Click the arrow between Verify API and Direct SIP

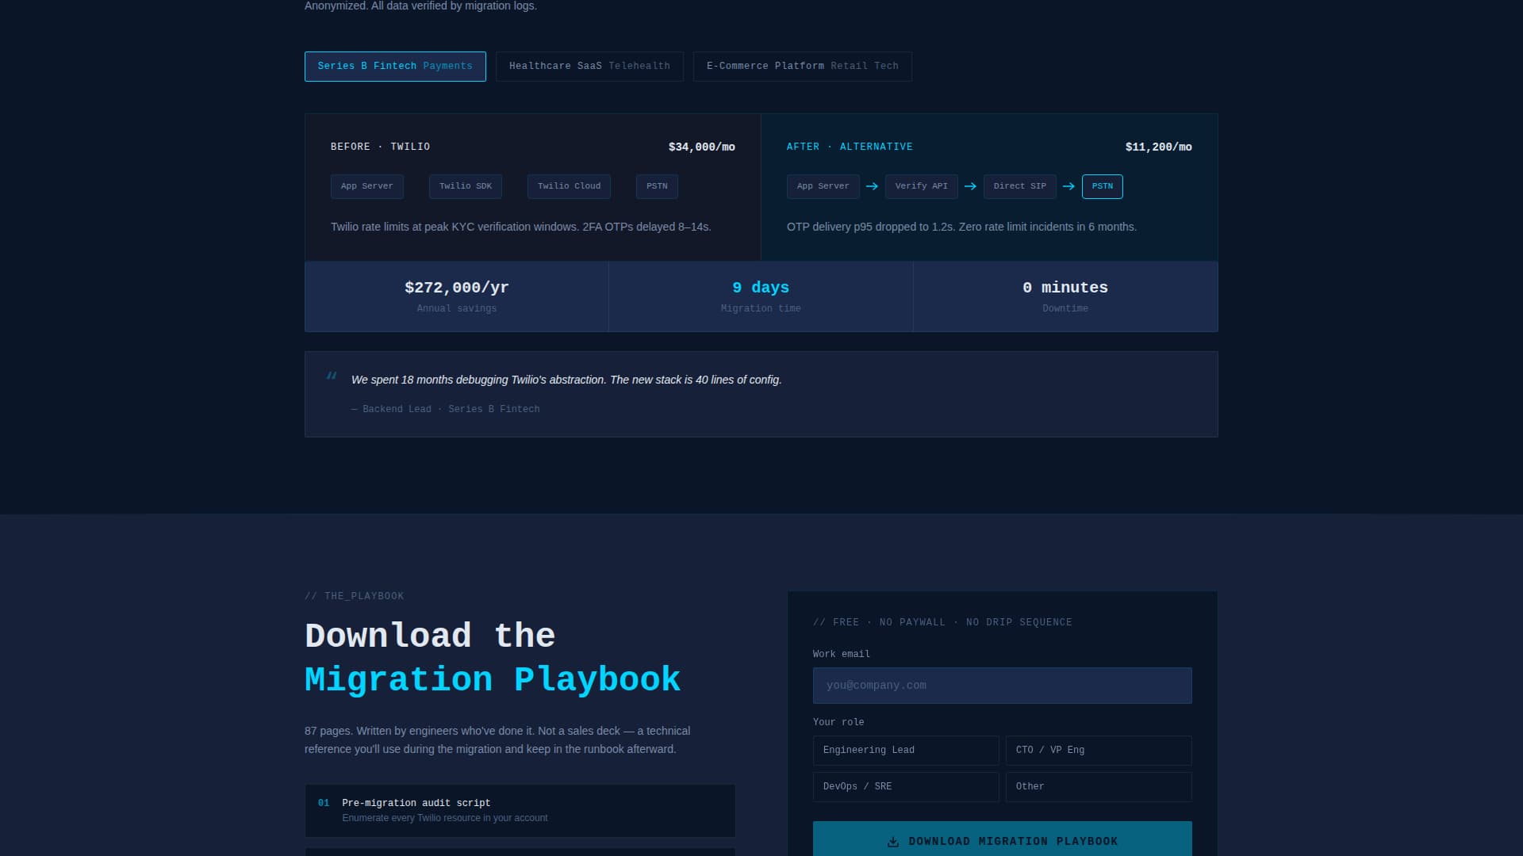970,186
